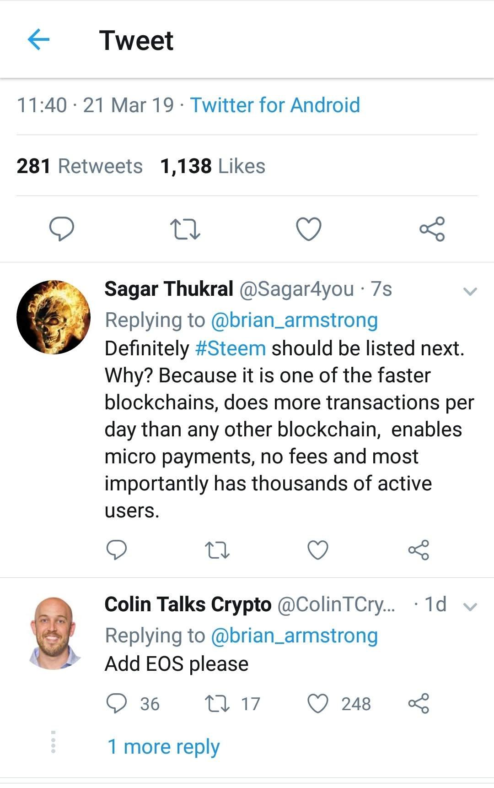The width and height of the screenshot is (494, 788).
Task: Go back using the blue arrow
Action: point(38,39)
